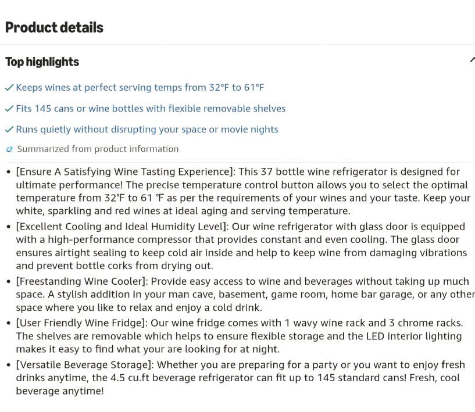
Task: Click the bullet dot before User Friendly Wine Fridge
Action: [9, 323]
